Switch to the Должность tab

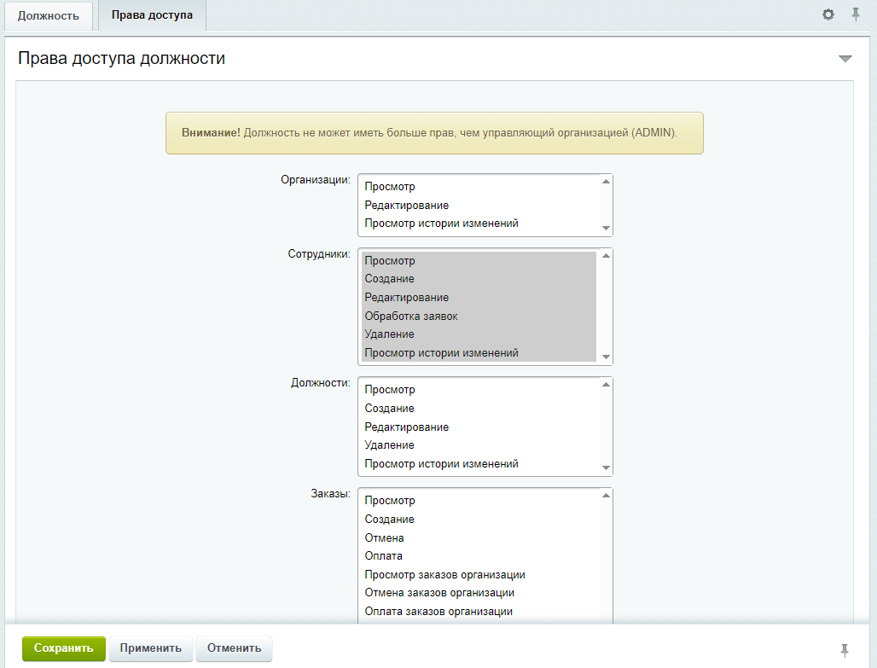click(x=48, y=15)
